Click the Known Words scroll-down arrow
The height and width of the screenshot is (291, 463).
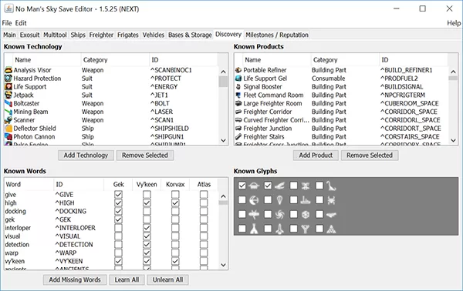coord(223,265)
